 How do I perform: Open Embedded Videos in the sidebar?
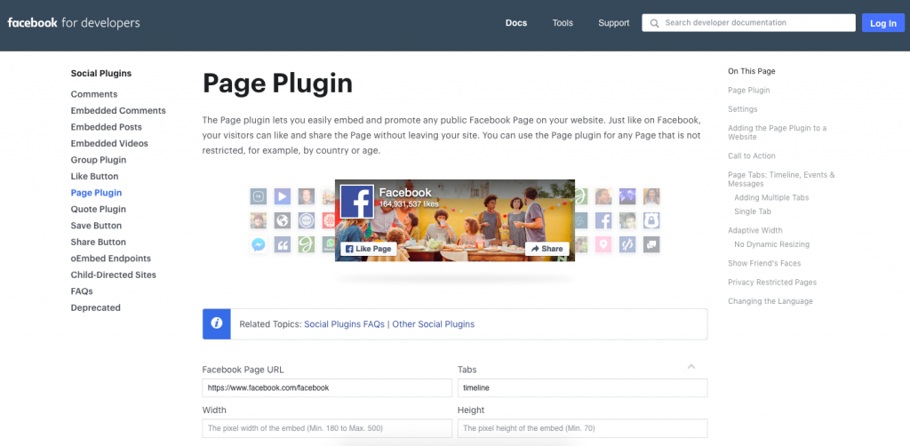pyautogui.click(x=109, y=143)
